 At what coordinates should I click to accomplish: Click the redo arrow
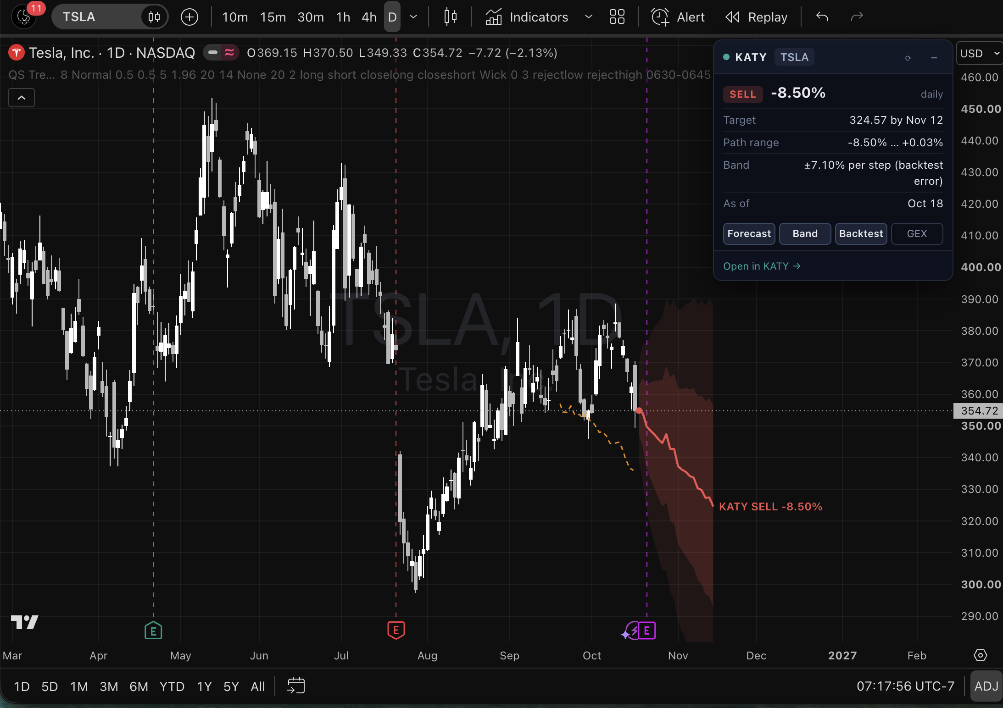857,17
